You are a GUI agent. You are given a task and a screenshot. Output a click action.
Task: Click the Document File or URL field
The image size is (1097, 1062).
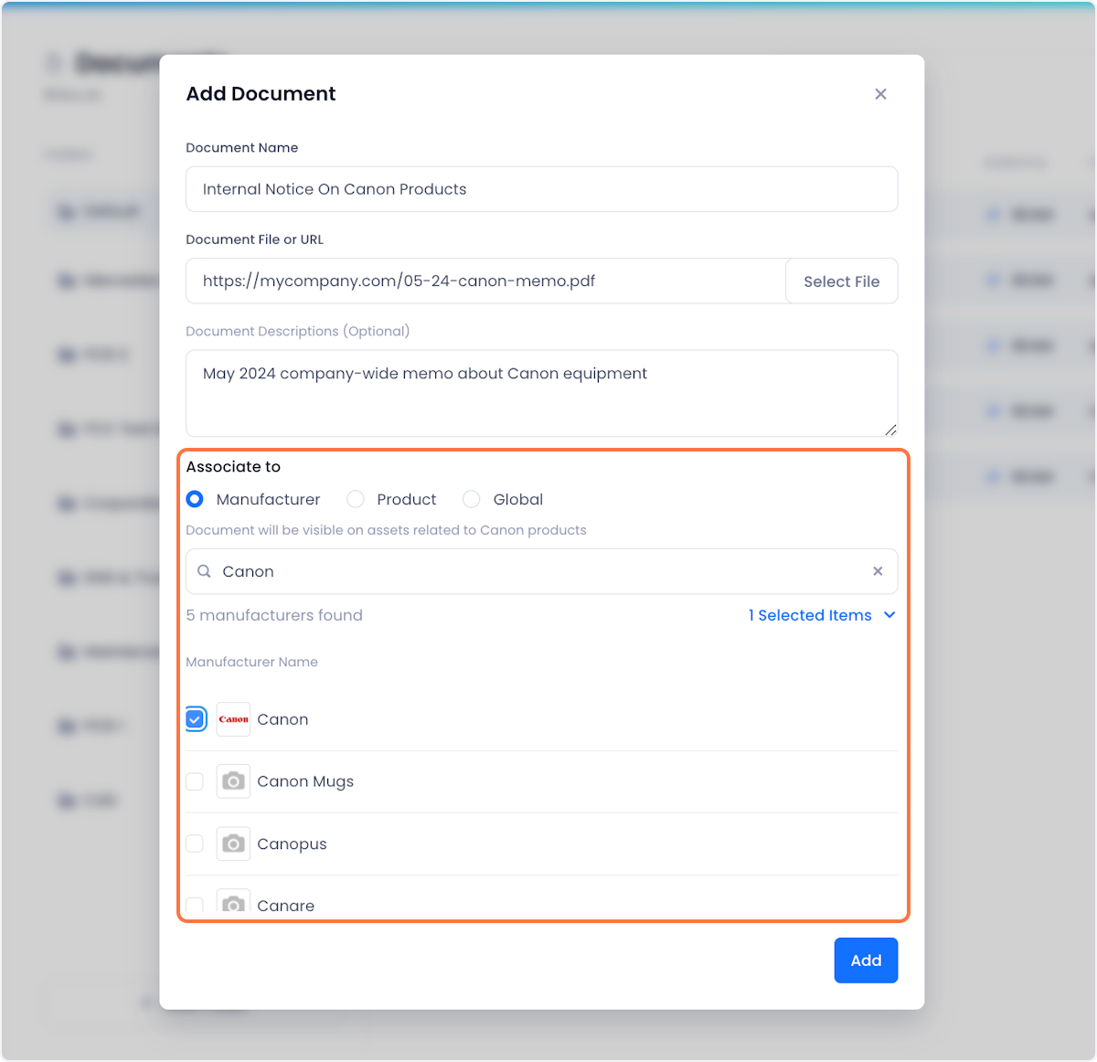click(x=485, y=281)
